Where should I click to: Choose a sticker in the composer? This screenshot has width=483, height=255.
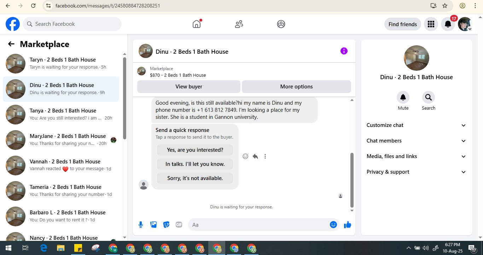pos(166,225)
